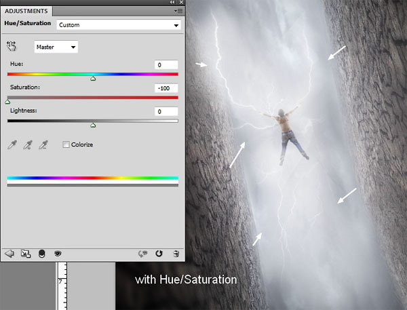Switch panel to expanded view icon
The height and width of the screenshot is (310, 407).
pos(26,254)
